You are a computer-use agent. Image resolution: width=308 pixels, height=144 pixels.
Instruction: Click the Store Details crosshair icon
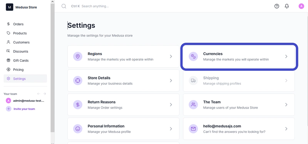[x=78, y=80]
